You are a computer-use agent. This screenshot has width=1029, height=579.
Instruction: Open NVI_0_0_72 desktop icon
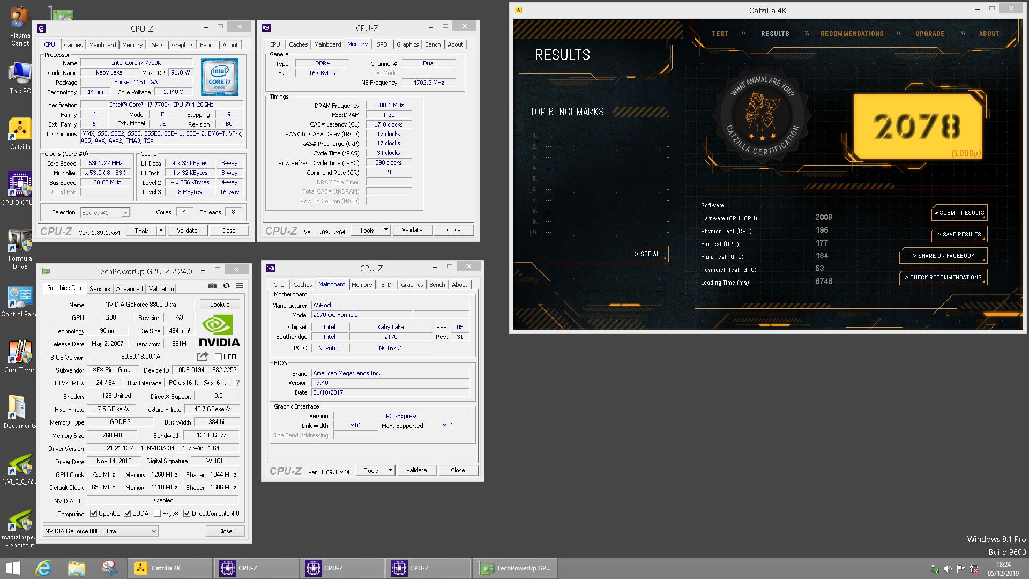click(x=20, y=469)
